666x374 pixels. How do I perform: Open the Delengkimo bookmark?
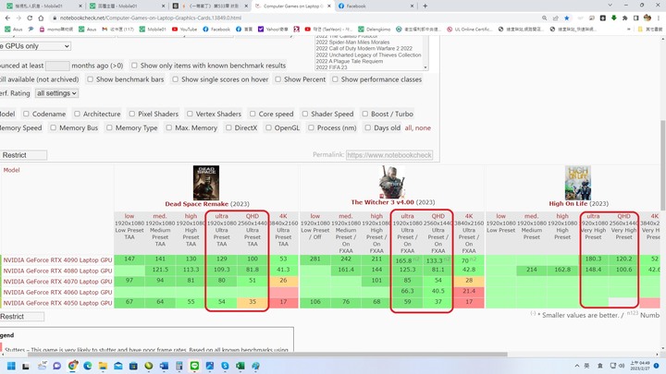[375, 30]
